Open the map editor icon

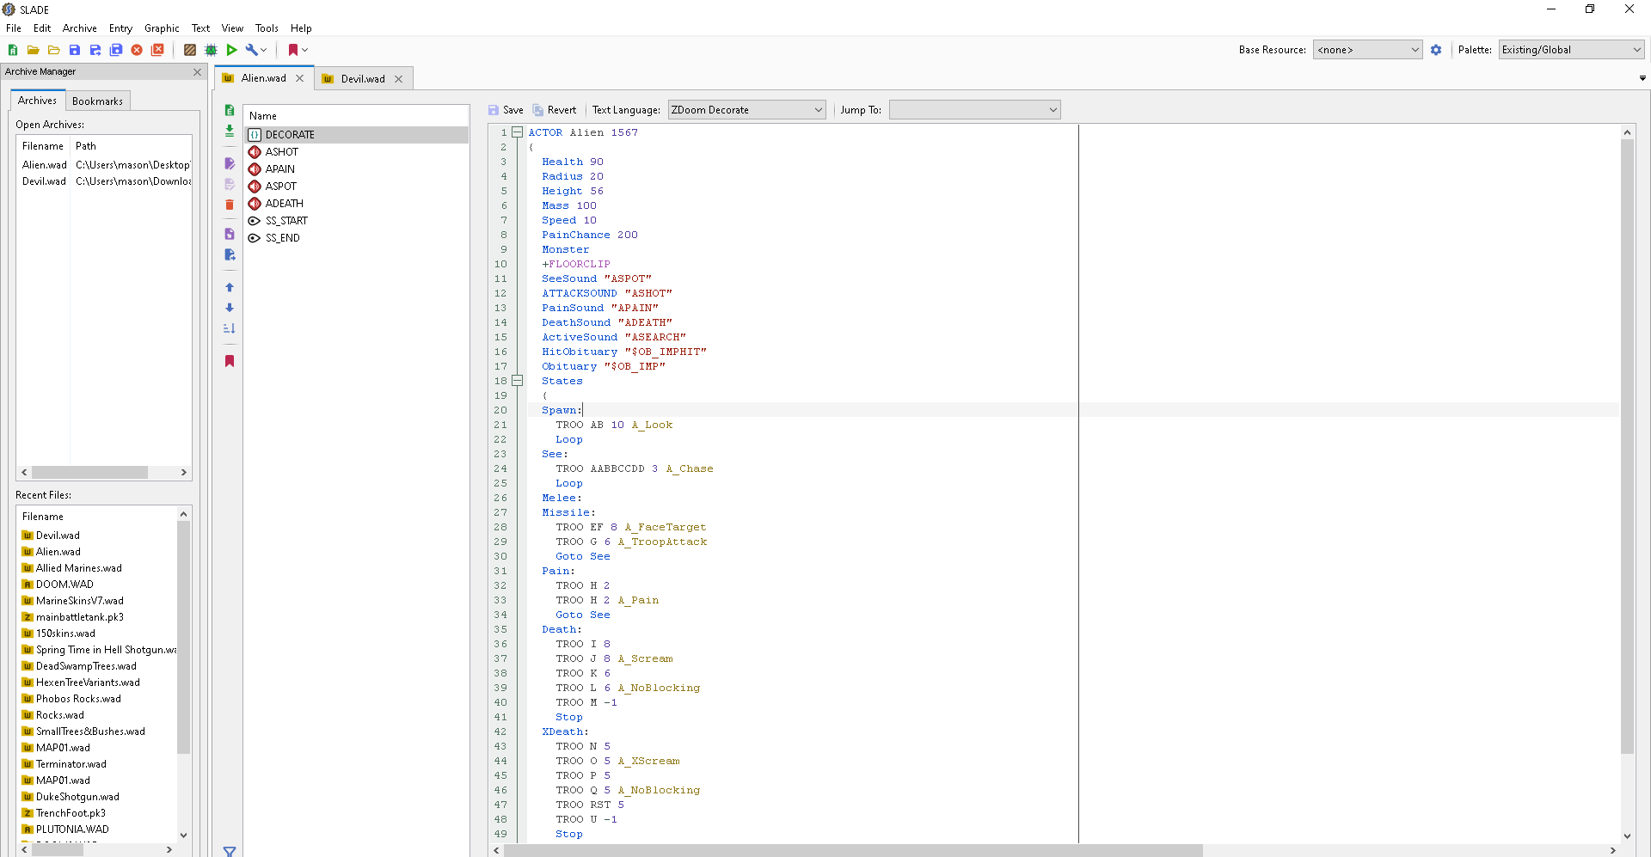tap(211, 50)
